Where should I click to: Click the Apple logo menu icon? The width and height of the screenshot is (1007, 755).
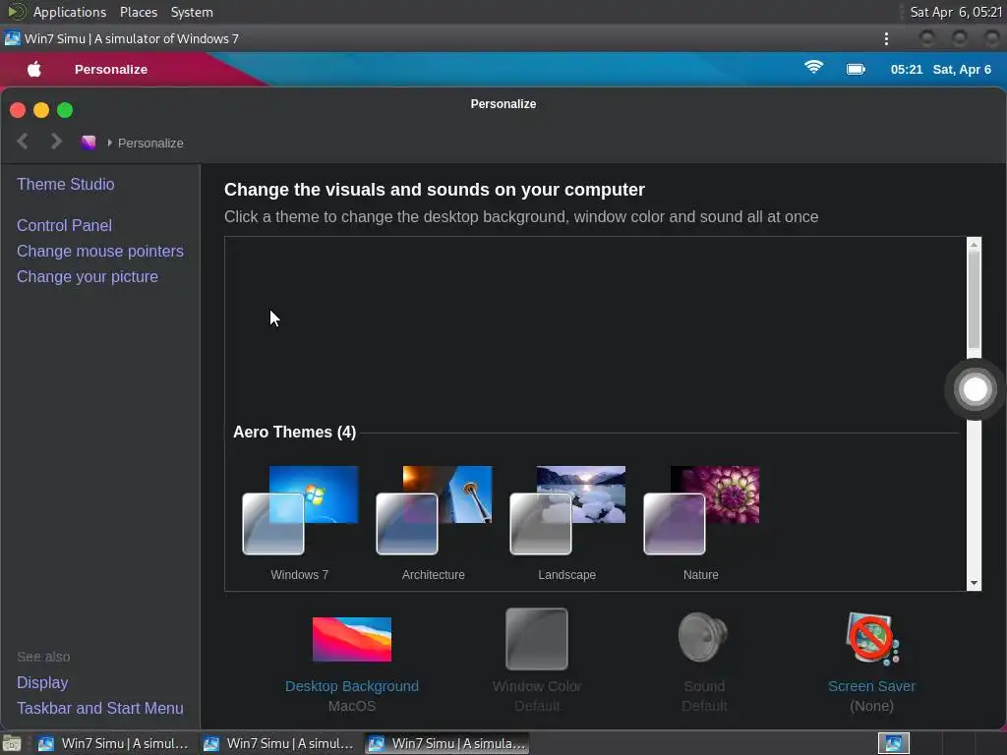(x=34, y=69)
